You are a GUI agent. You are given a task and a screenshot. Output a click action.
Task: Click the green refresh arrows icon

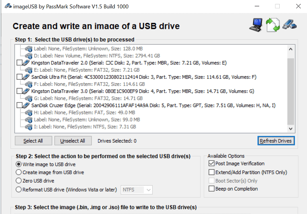[x=273, y=25]
